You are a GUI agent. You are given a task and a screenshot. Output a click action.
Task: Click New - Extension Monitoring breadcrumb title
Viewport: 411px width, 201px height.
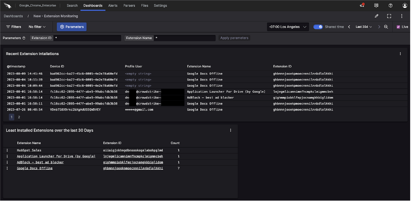(x=56, y=16)
